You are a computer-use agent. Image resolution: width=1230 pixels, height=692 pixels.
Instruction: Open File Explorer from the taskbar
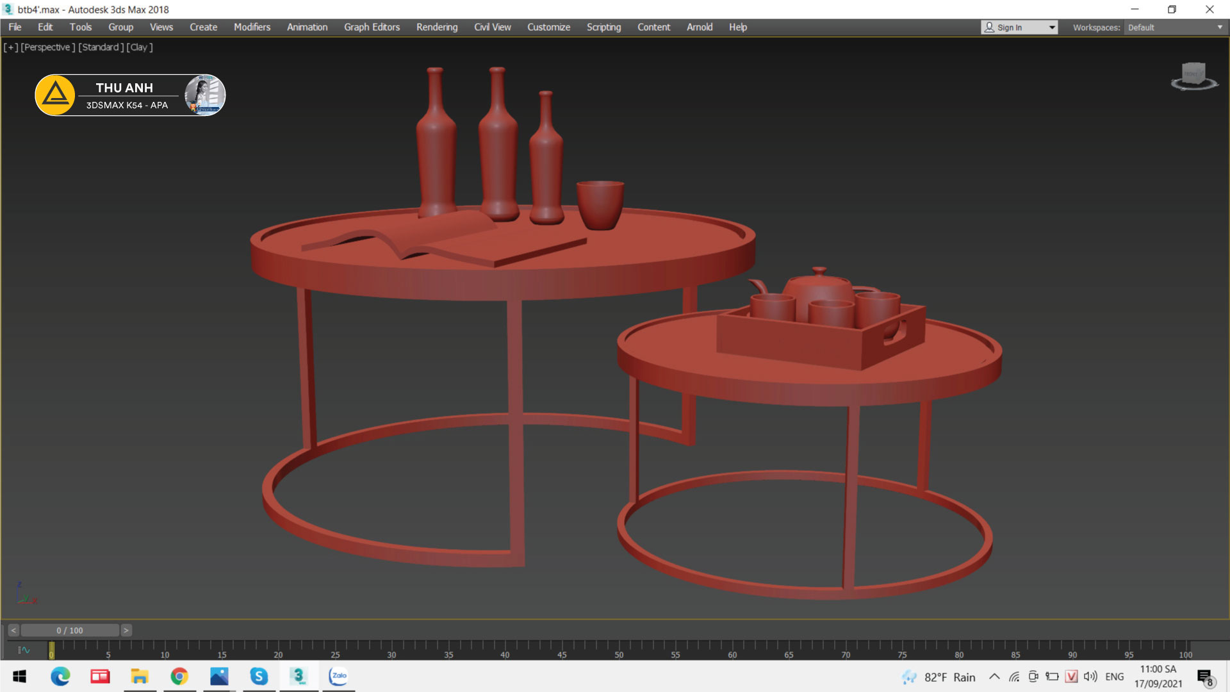[140, 676]
